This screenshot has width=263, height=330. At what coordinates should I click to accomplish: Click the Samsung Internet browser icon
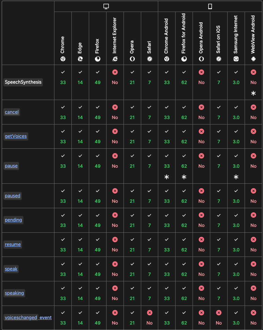click(x=236, y=59)
